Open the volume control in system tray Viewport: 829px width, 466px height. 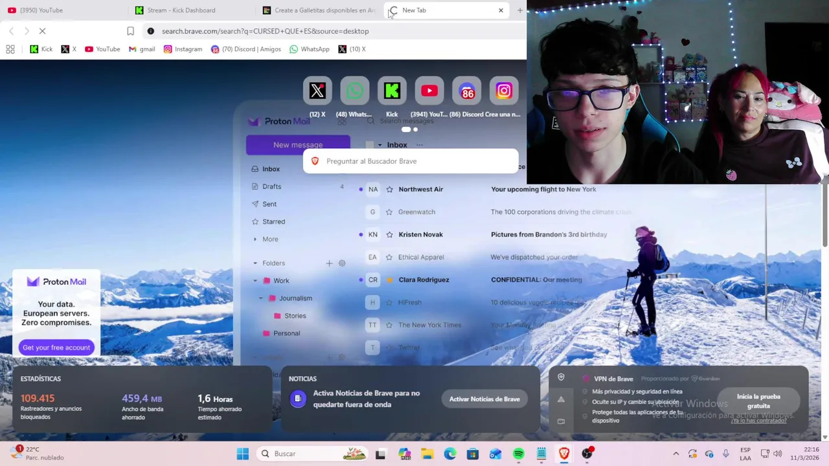777,454
